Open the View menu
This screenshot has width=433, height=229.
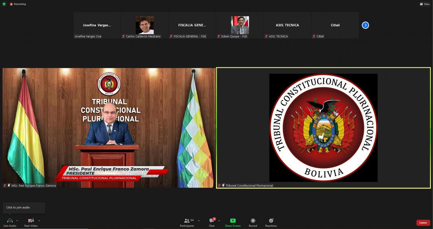click(424, 4)
